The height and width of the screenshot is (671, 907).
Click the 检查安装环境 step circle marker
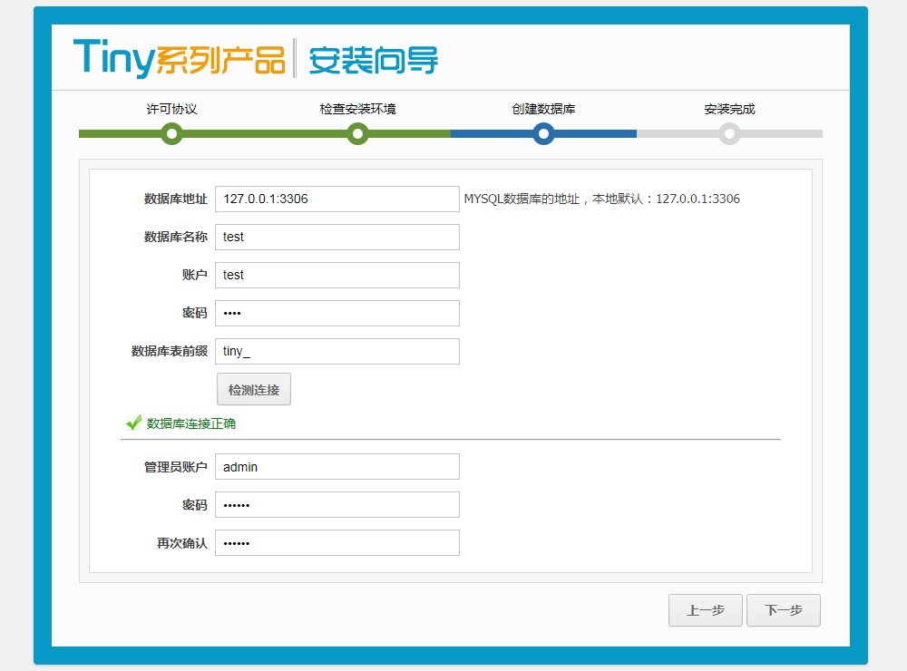358,134
